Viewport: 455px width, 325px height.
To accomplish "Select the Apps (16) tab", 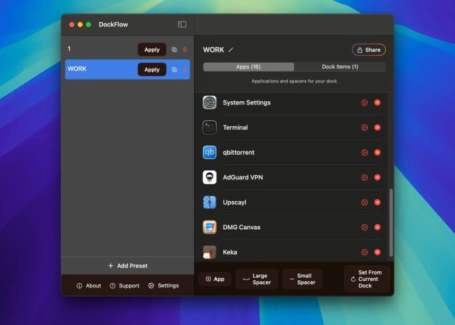I will pyautogui.click(x=248, y=67).
